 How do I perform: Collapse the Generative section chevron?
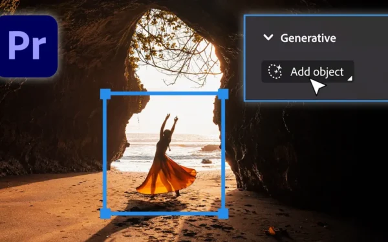point(268,37)
